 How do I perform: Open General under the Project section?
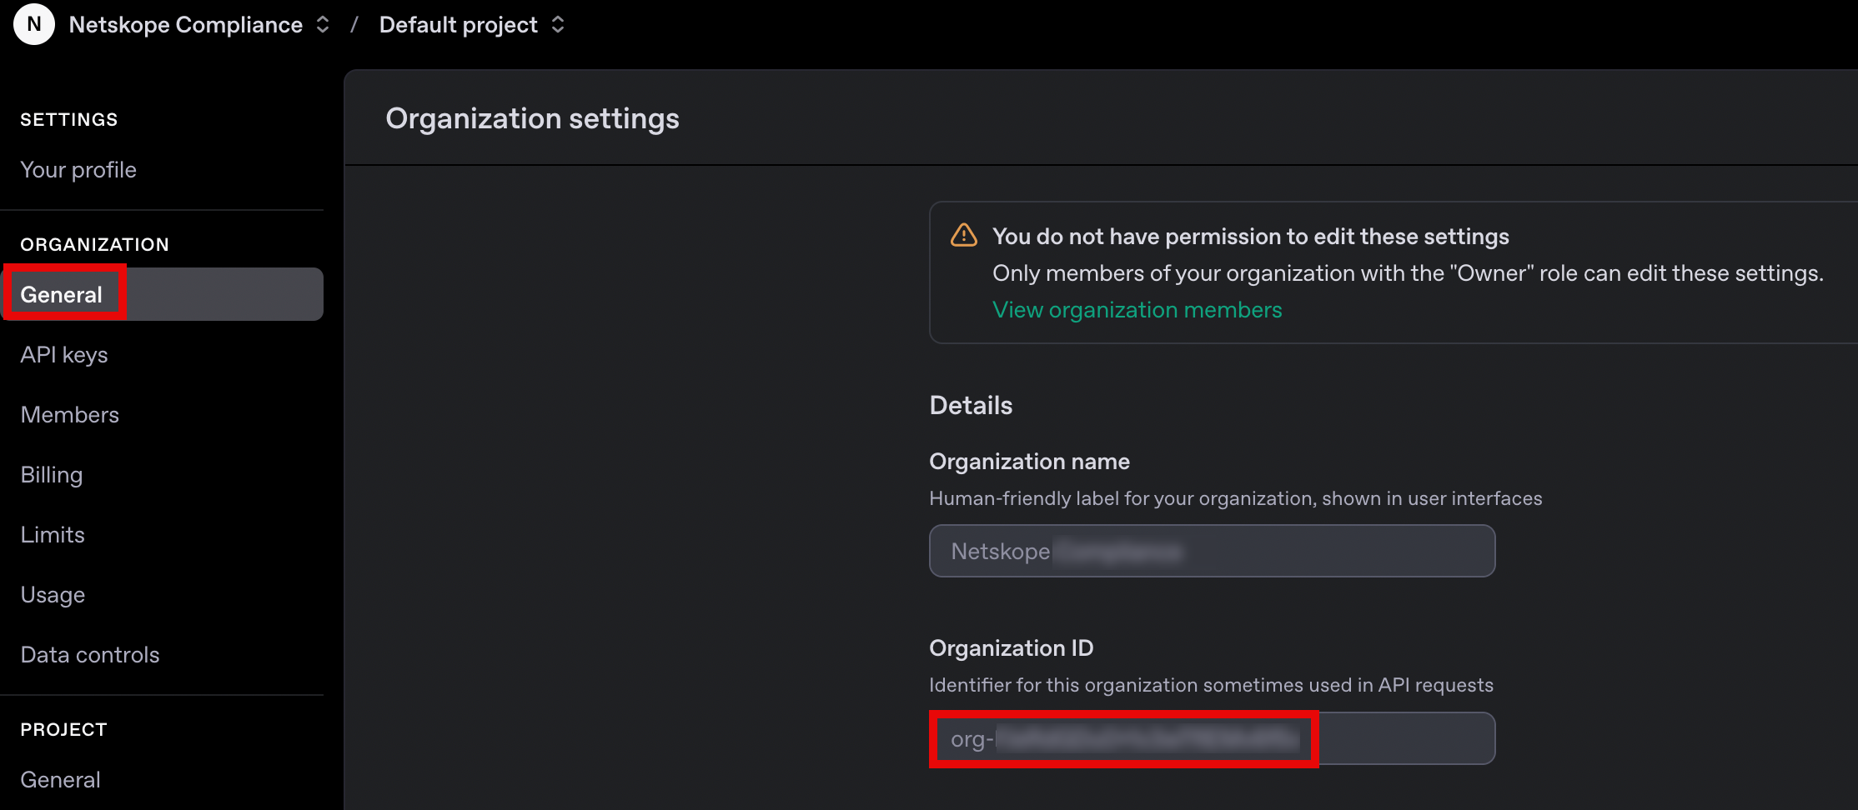coord(59,779)
